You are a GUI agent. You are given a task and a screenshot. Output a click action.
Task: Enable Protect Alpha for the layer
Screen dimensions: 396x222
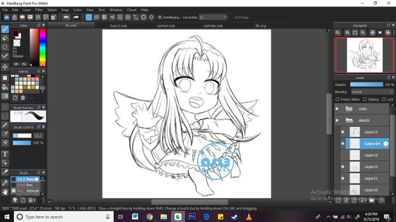click(x=337, y=99)
